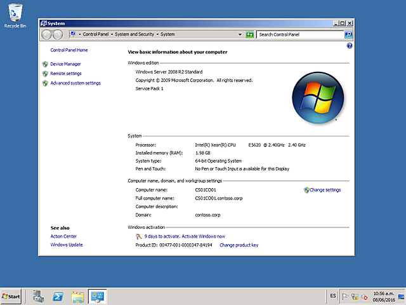Minimize the System window
This screenshot has height=305, width=406.
[336, 24]
